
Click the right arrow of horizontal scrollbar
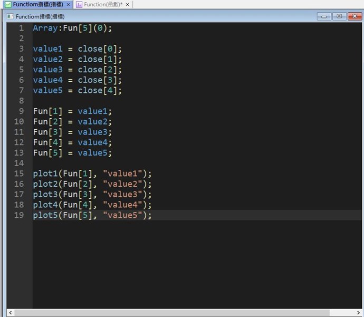coord(352,313)
